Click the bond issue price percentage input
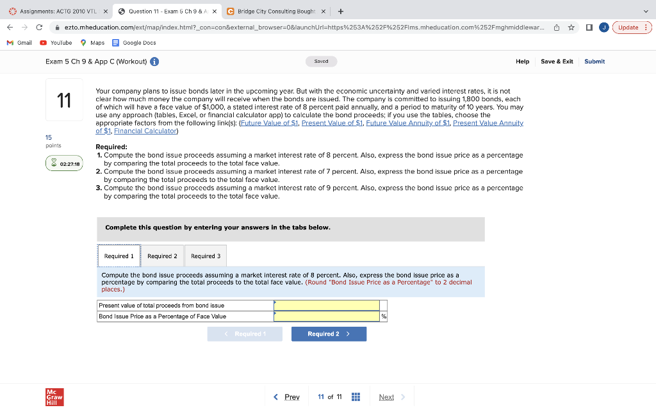The image size is (656, 410). point(326,316)
